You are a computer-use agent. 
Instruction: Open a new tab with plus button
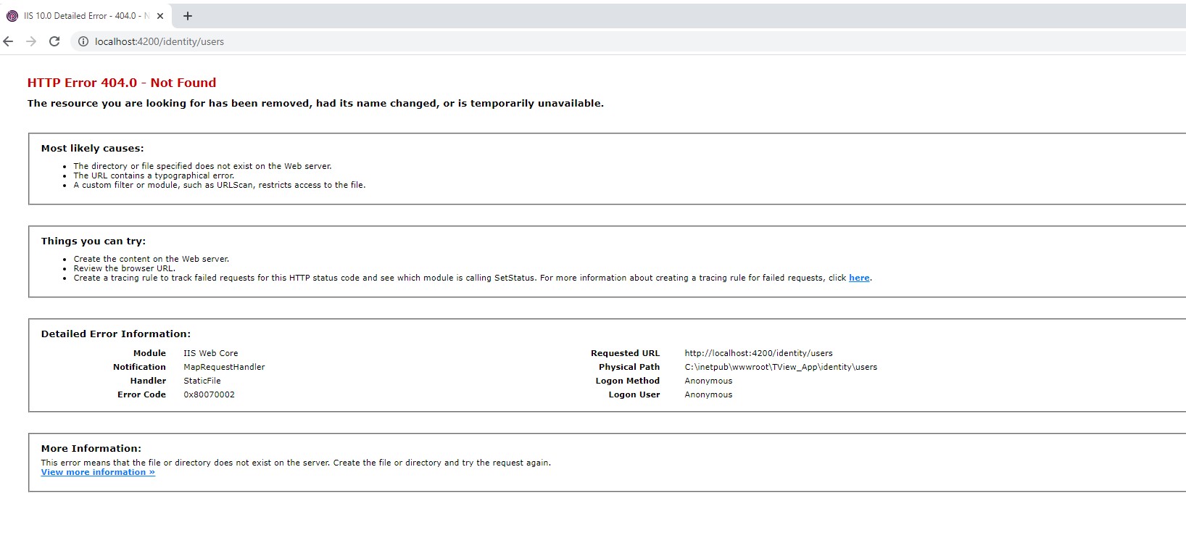point(188,16)
